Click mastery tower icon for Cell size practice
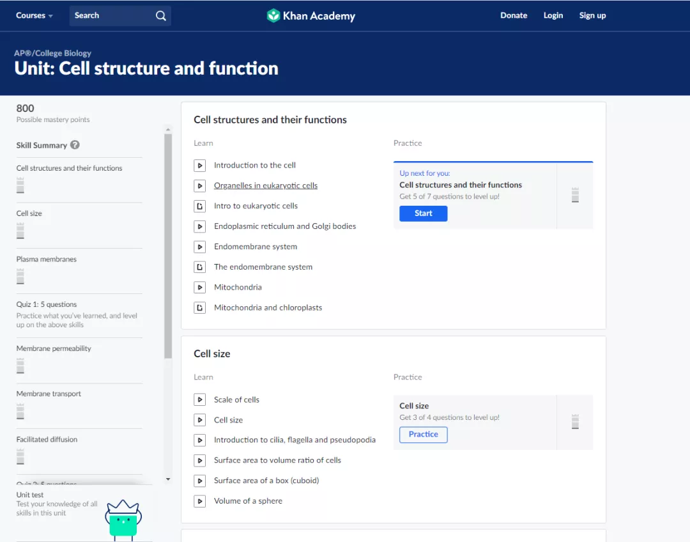The height and width of the screenshot is (542, 690). tap(575, 422)
